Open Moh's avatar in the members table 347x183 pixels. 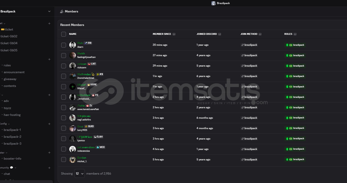click(73, 45)
